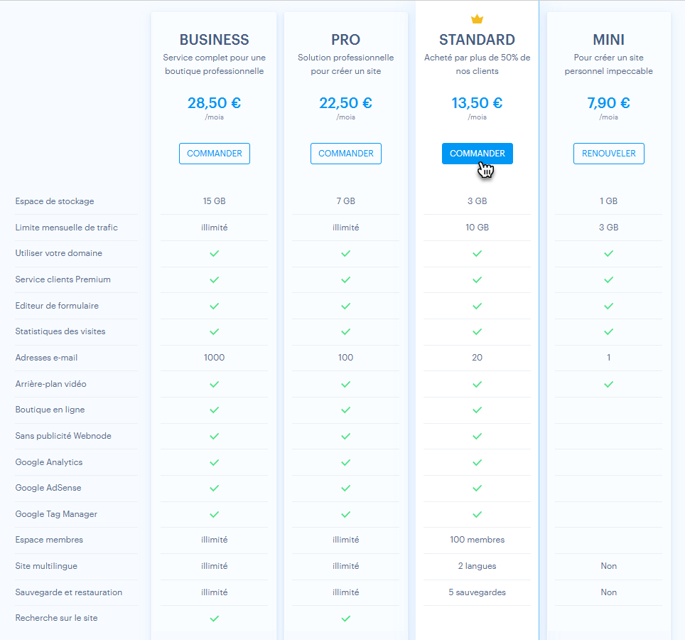Click Pro checkmark for Sans publicité Webnode

(345, 436)
